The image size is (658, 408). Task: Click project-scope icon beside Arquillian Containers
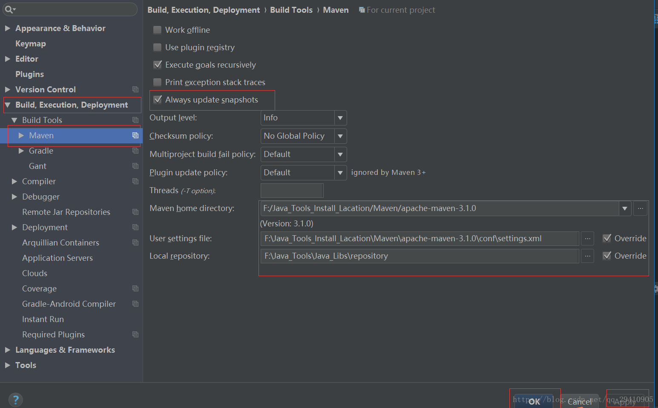click(135, 243)
